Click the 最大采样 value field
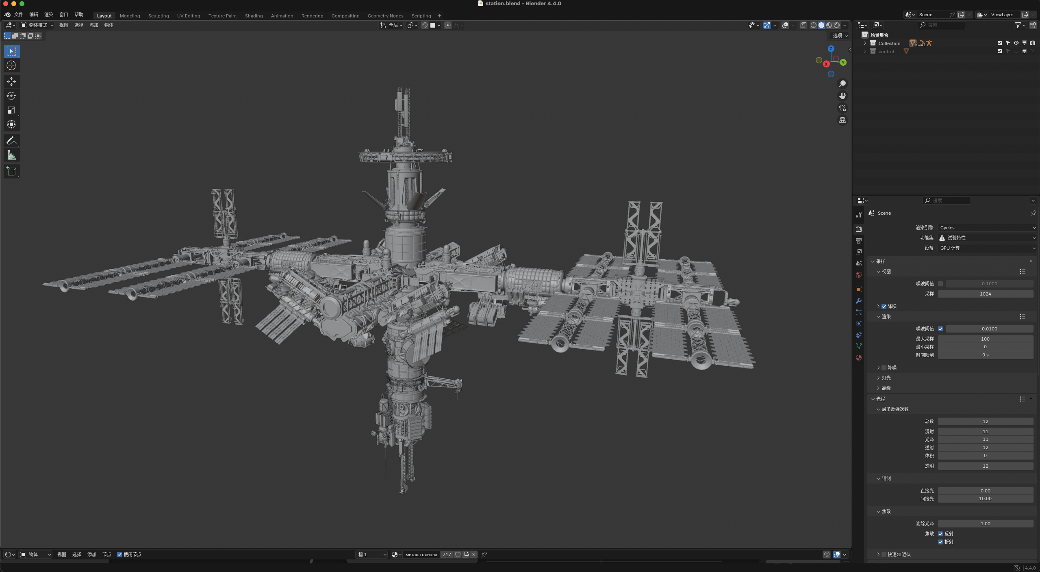 [985, 339]
